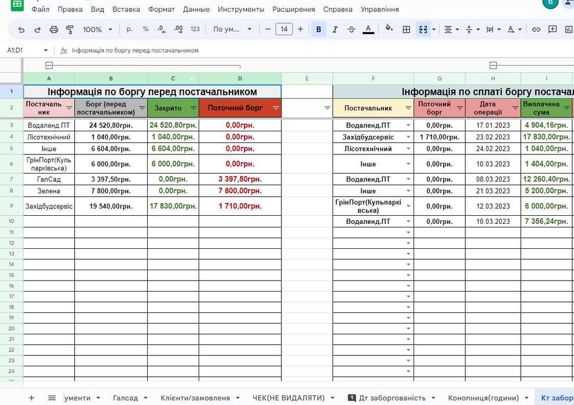Viewport: 574px width, 405px height.
Task: Open filter on Постачальник column F header
Action: point(408,108)
